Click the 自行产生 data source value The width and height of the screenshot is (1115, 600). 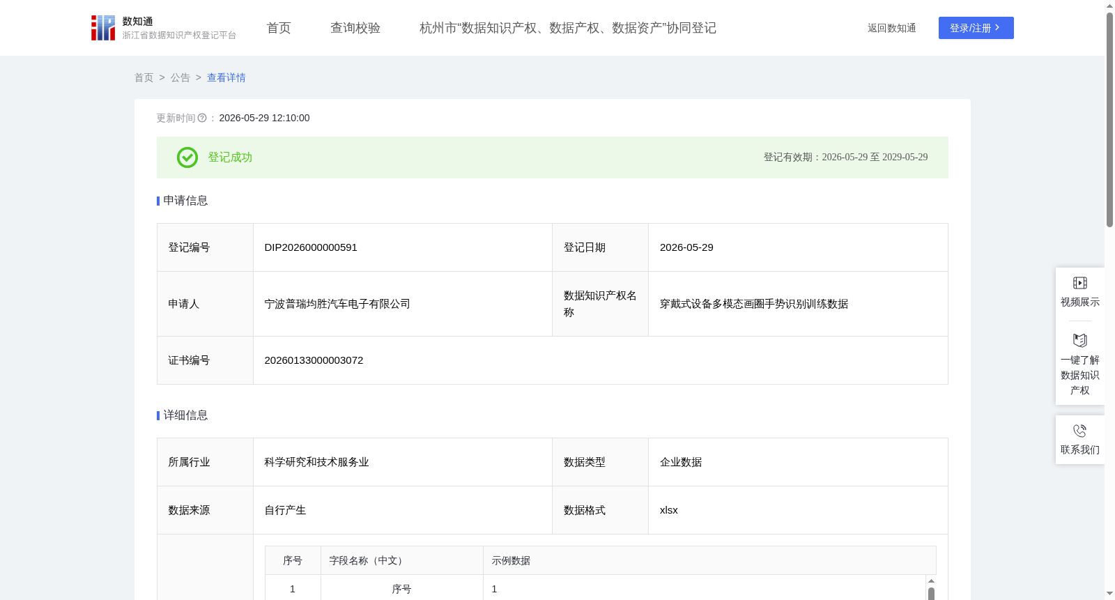285,510
